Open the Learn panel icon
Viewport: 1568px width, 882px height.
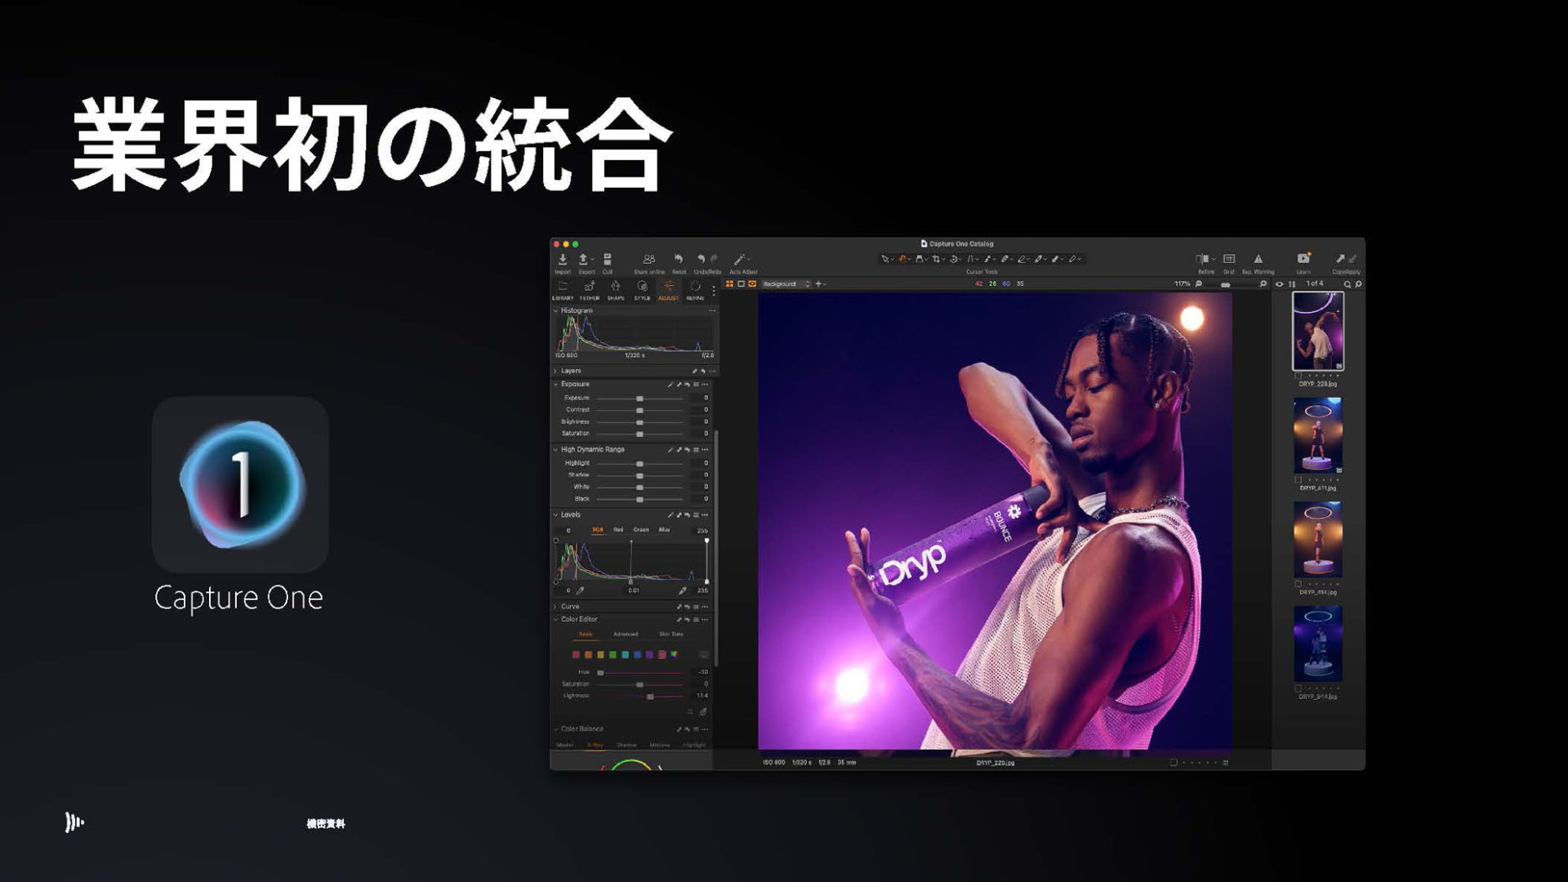click(x=1303, y=259)
